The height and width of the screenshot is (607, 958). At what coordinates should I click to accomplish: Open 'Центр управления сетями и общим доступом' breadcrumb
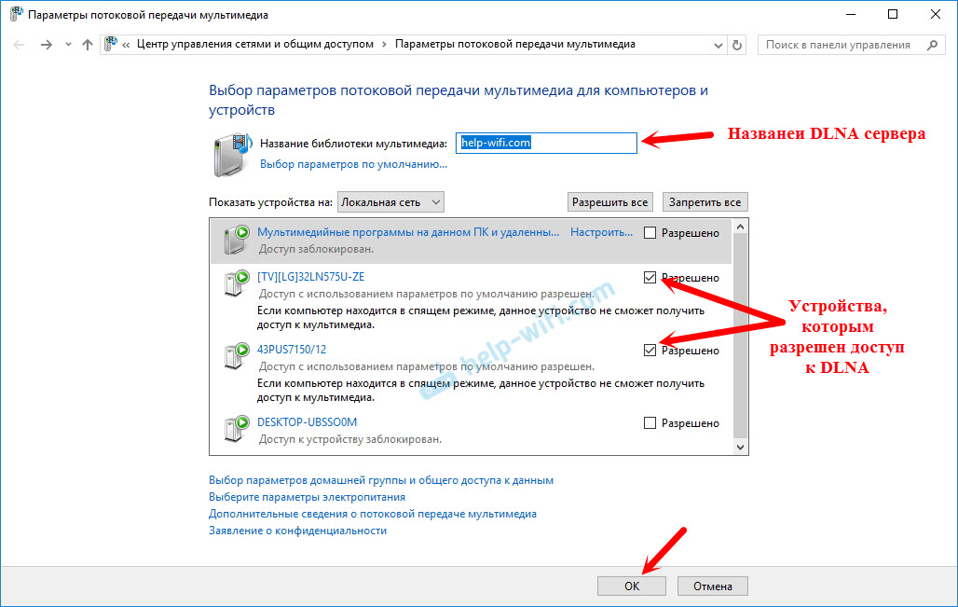click(254, 44)
